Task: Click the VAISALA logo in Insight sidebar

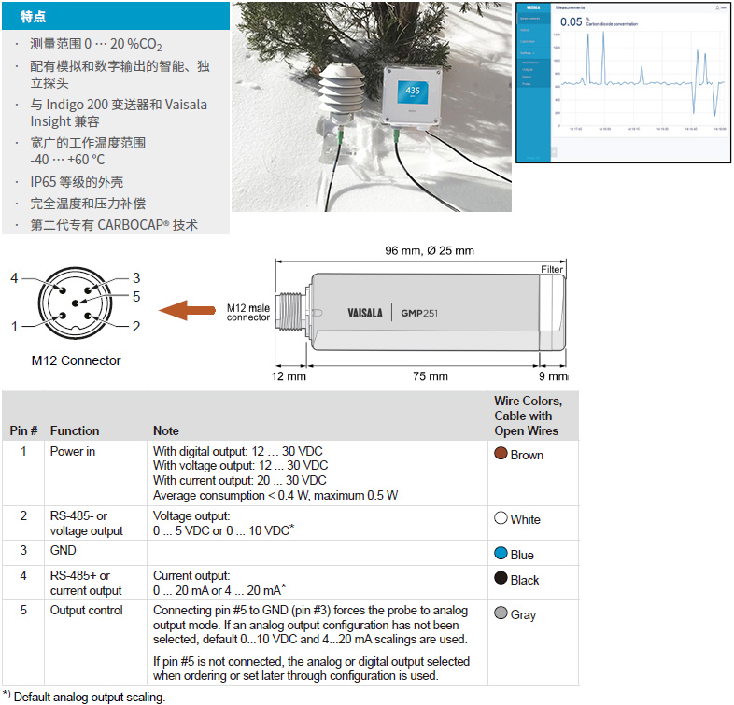Action: [x=533, y=7]
